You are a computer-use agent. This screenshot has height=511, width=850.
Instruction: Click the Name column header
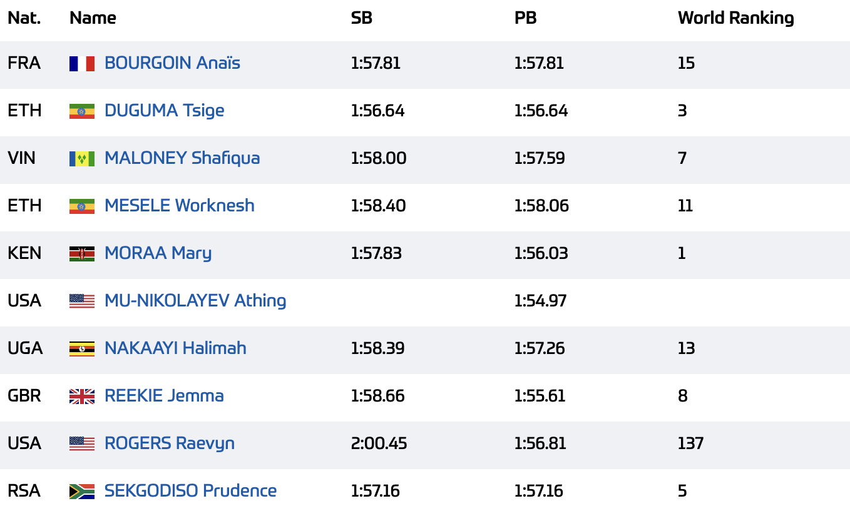[93, 18]
